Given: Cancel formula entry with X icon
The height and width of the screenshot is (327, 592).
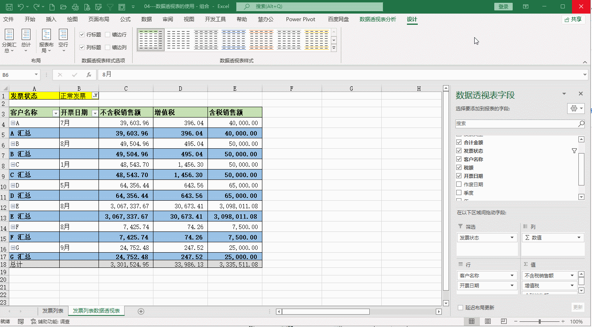Looking at the screenshot, I should coord(60,75).
